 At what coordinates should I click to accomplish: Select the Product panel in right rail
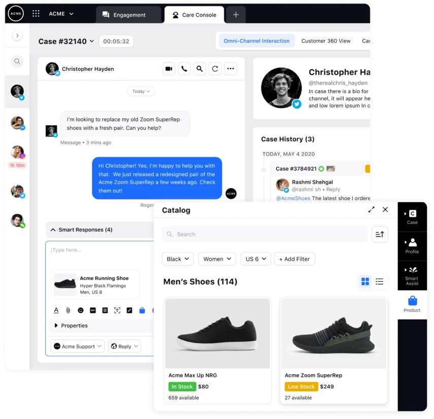pos(412,305)
